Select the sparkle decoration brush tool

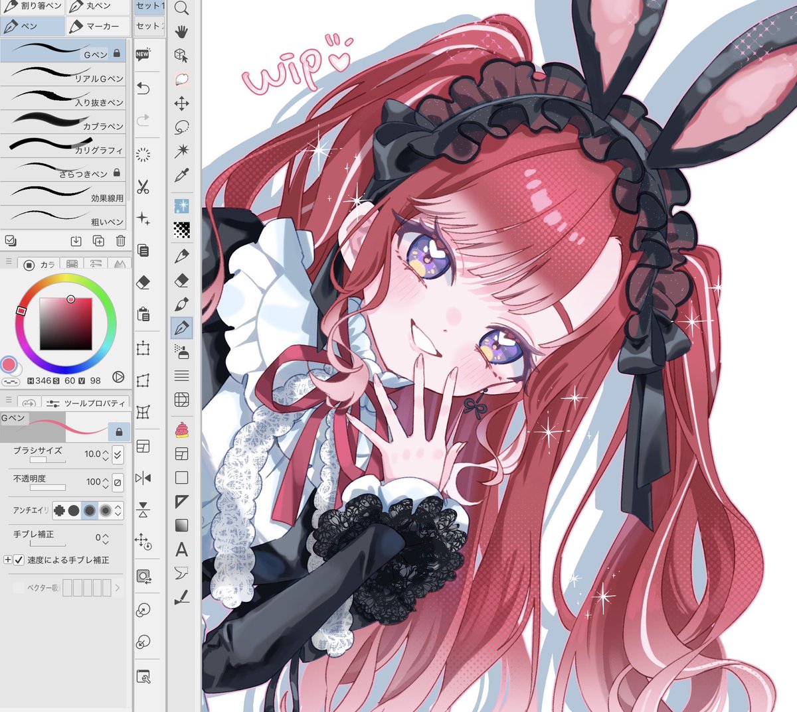coord(181,205)
